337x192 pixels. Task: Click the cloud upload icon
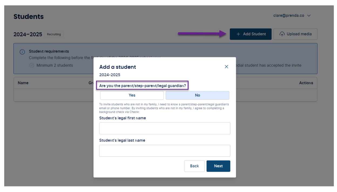click(x=282, y=34)
